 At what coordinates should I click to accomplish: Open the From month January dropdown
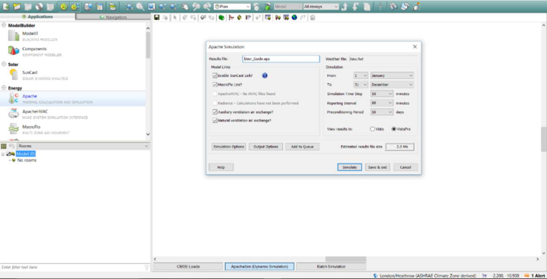392,76
